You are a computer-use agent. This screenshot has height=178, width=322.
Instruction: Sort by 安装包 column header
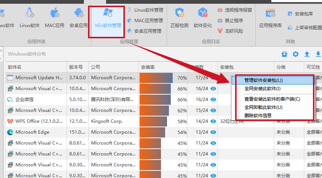pyautogui.click(x=246, y=67)
